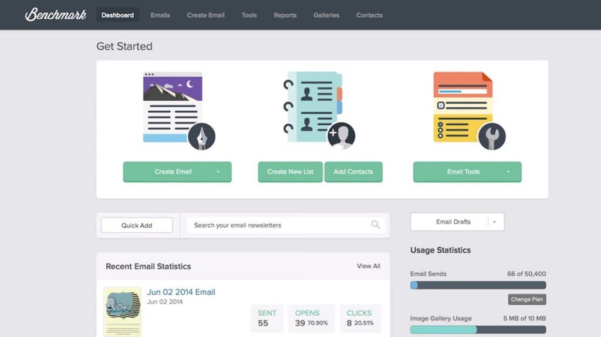601x337 pixels.
Task: Open the Galleries menu
Action: [326, 15]
